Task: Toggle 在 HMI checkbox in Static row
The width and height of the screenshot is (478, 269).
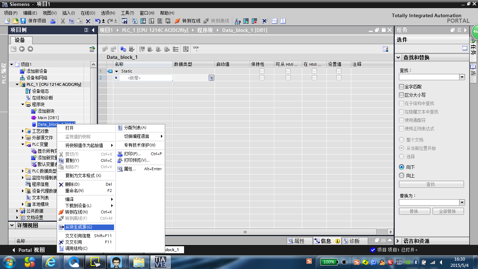Action: pos(314,71)
